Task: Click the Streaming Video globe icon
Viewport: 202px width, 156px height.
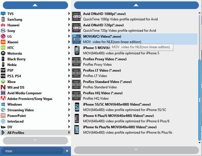Action: [3, 110]
